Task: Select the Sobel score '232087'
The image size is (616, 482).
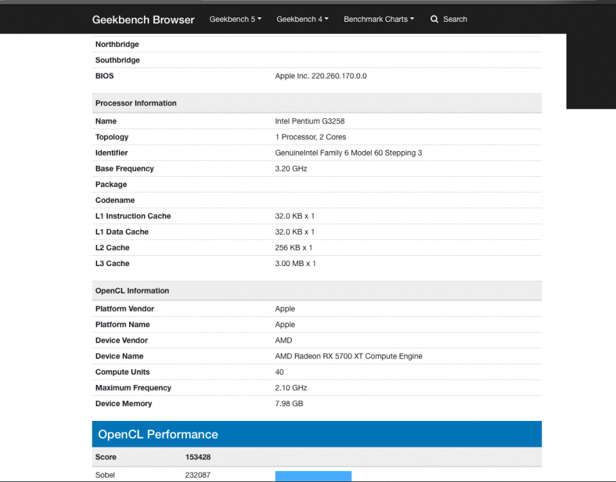Action: pos(198,475)
